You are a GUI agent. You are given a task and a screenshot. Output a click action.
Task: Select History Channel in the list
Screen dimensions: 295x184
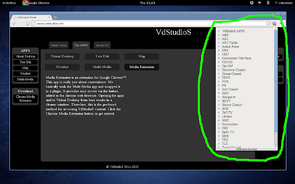(232, 105)
